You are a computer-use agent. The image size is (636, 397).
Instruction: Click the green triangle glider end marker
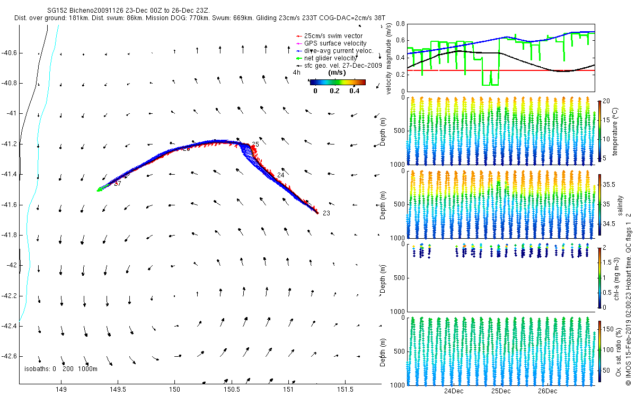pyautogui.click(x=100, y=189)
